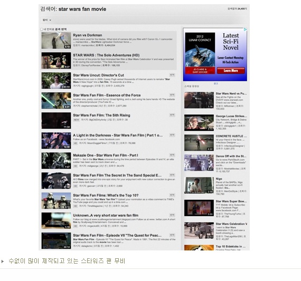Click the Nigo sidebar thumbnail
Screen dimensions: 301x281
click(x=199, y=186)
